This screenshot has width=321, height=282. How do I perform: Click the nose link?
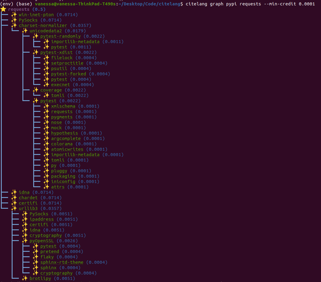pyautogui.click(x=56, y=122)
